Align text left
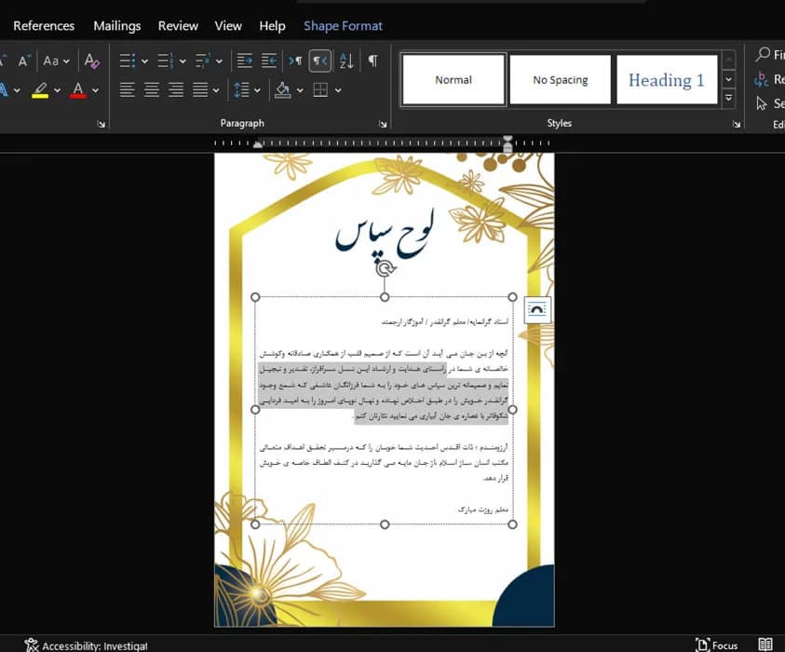The height and width of the screenshot is (652, 785). pos(128,90)
